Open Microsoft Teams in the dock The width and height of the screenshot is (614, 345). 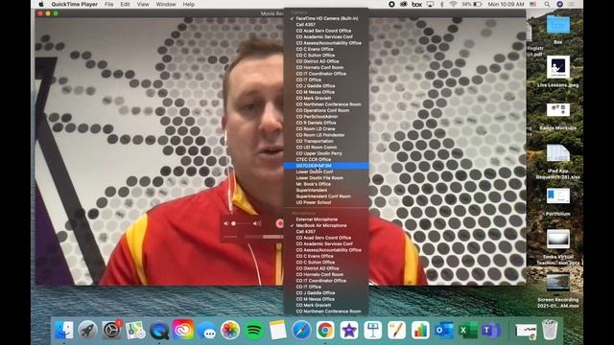click(491, 330)
